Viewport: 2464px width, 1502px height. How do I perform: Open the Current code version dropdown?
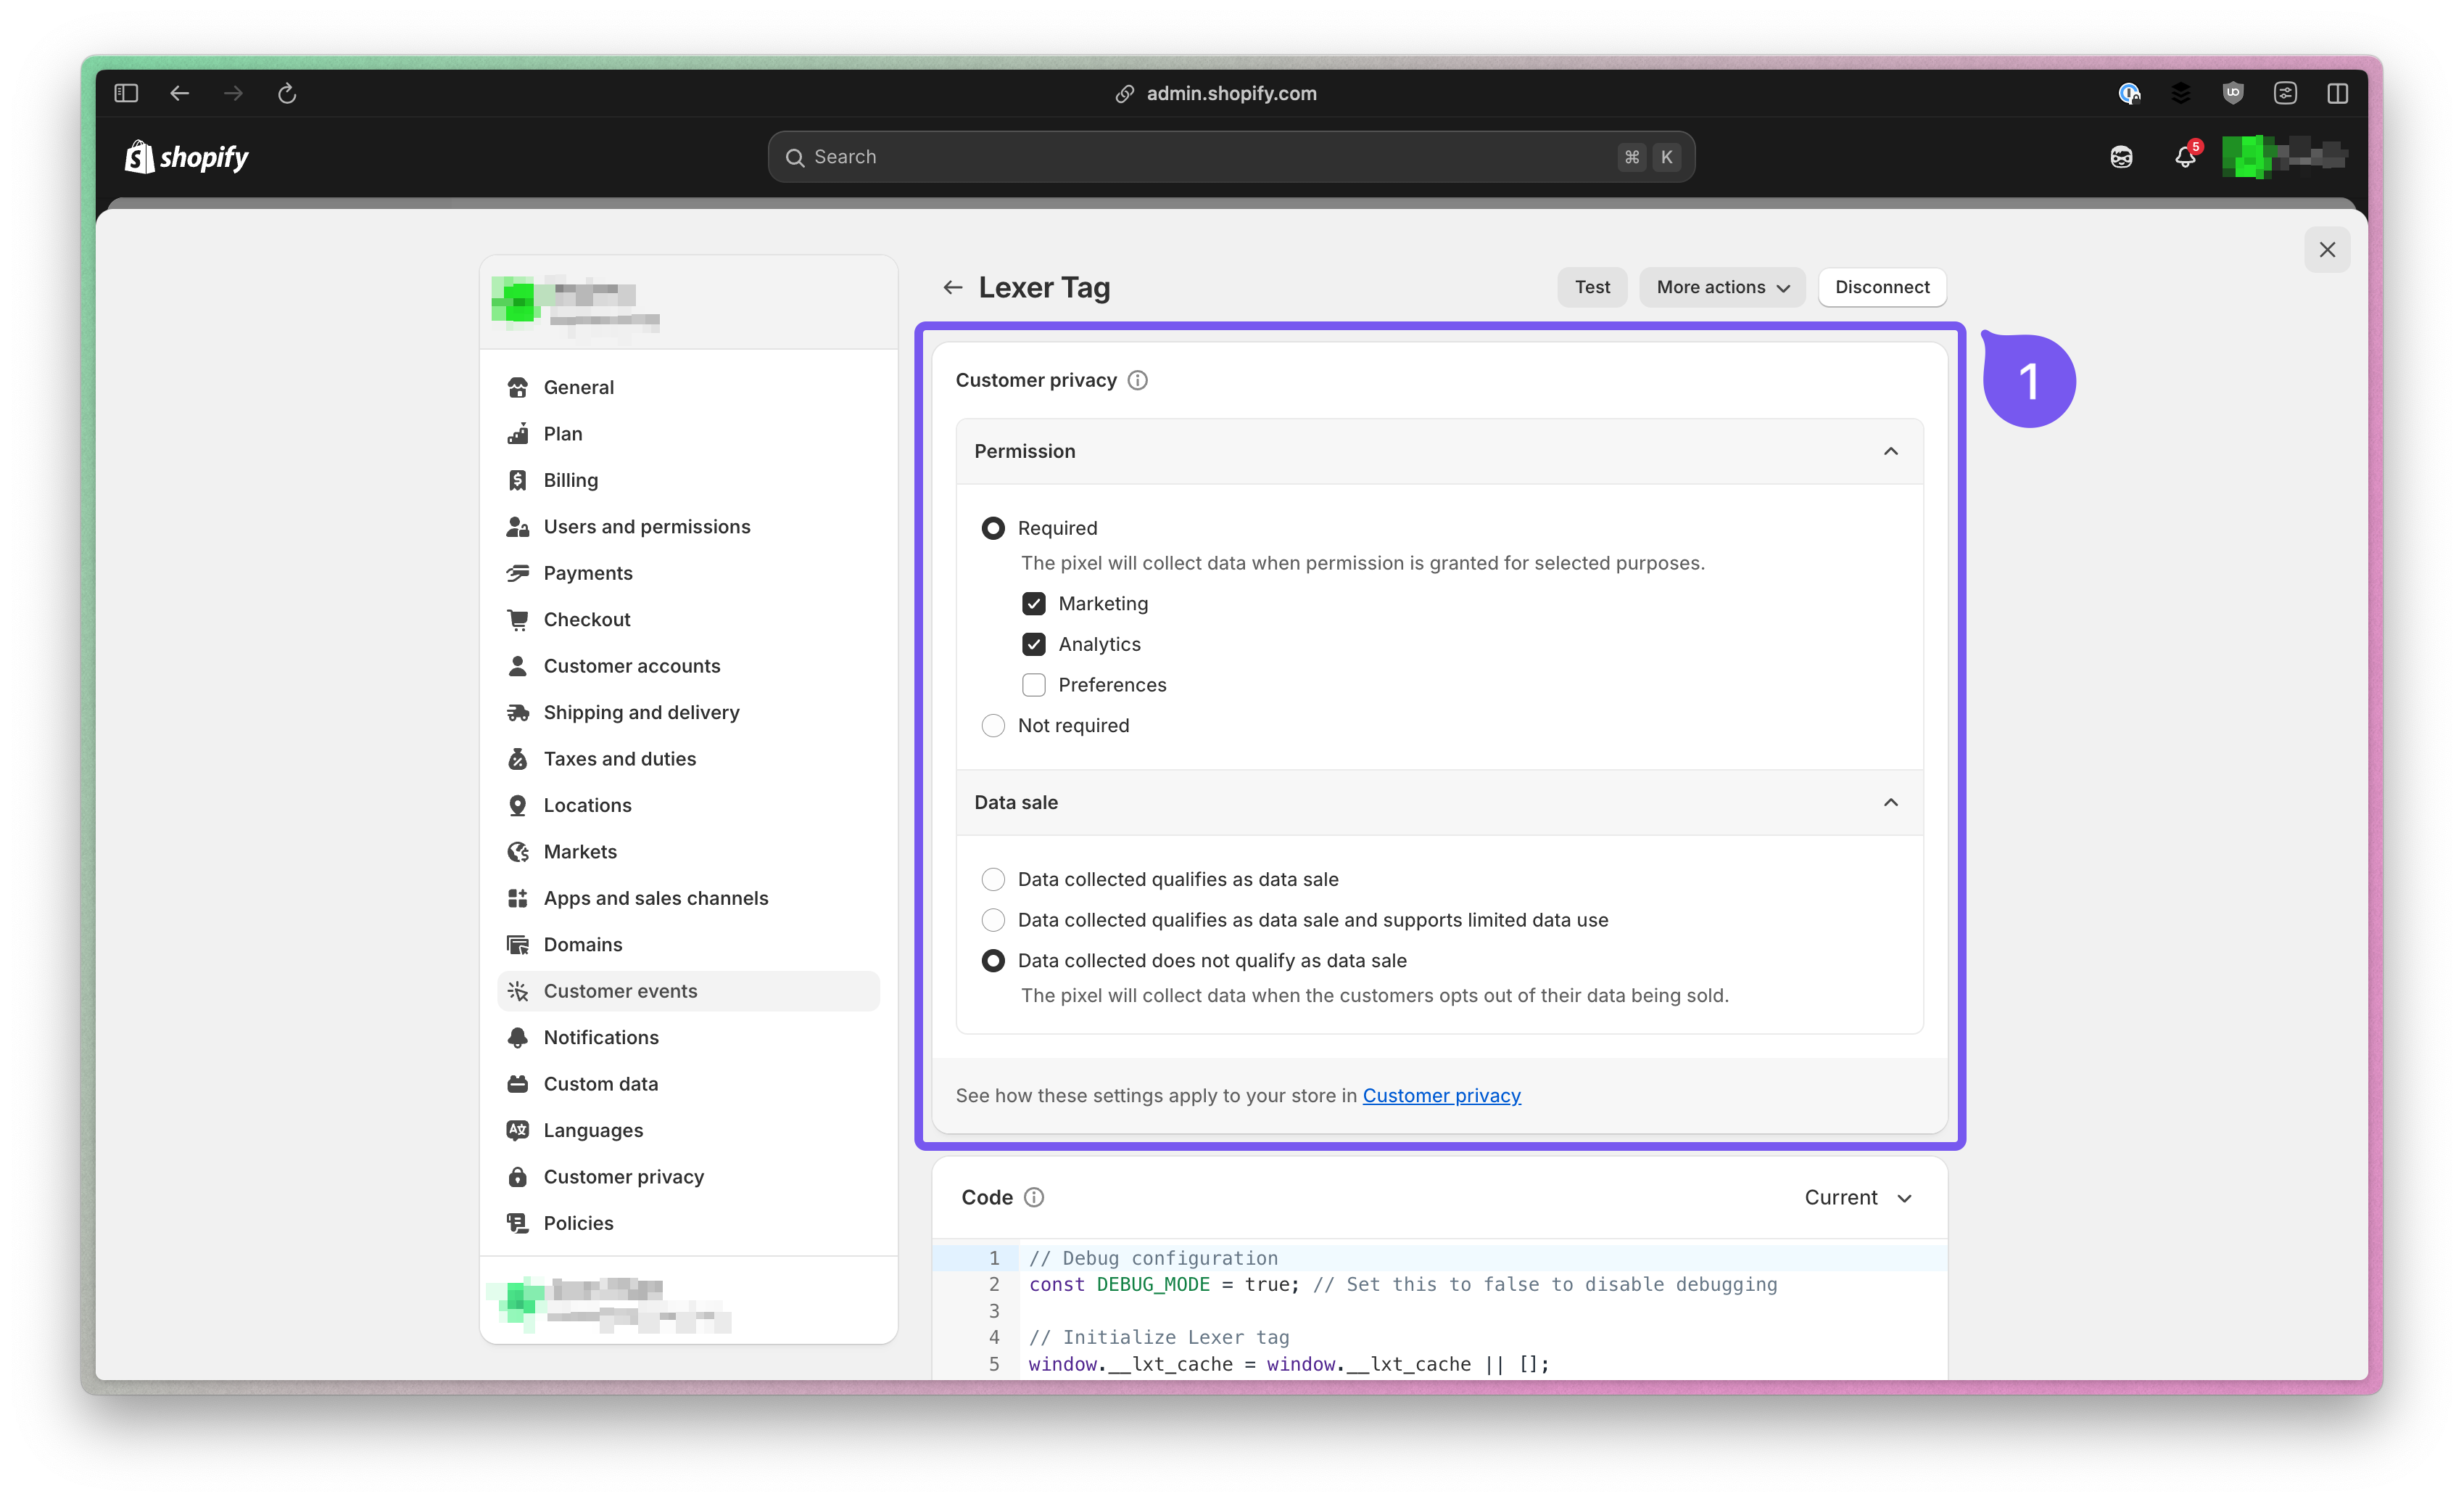[x=1858, y=1198]
